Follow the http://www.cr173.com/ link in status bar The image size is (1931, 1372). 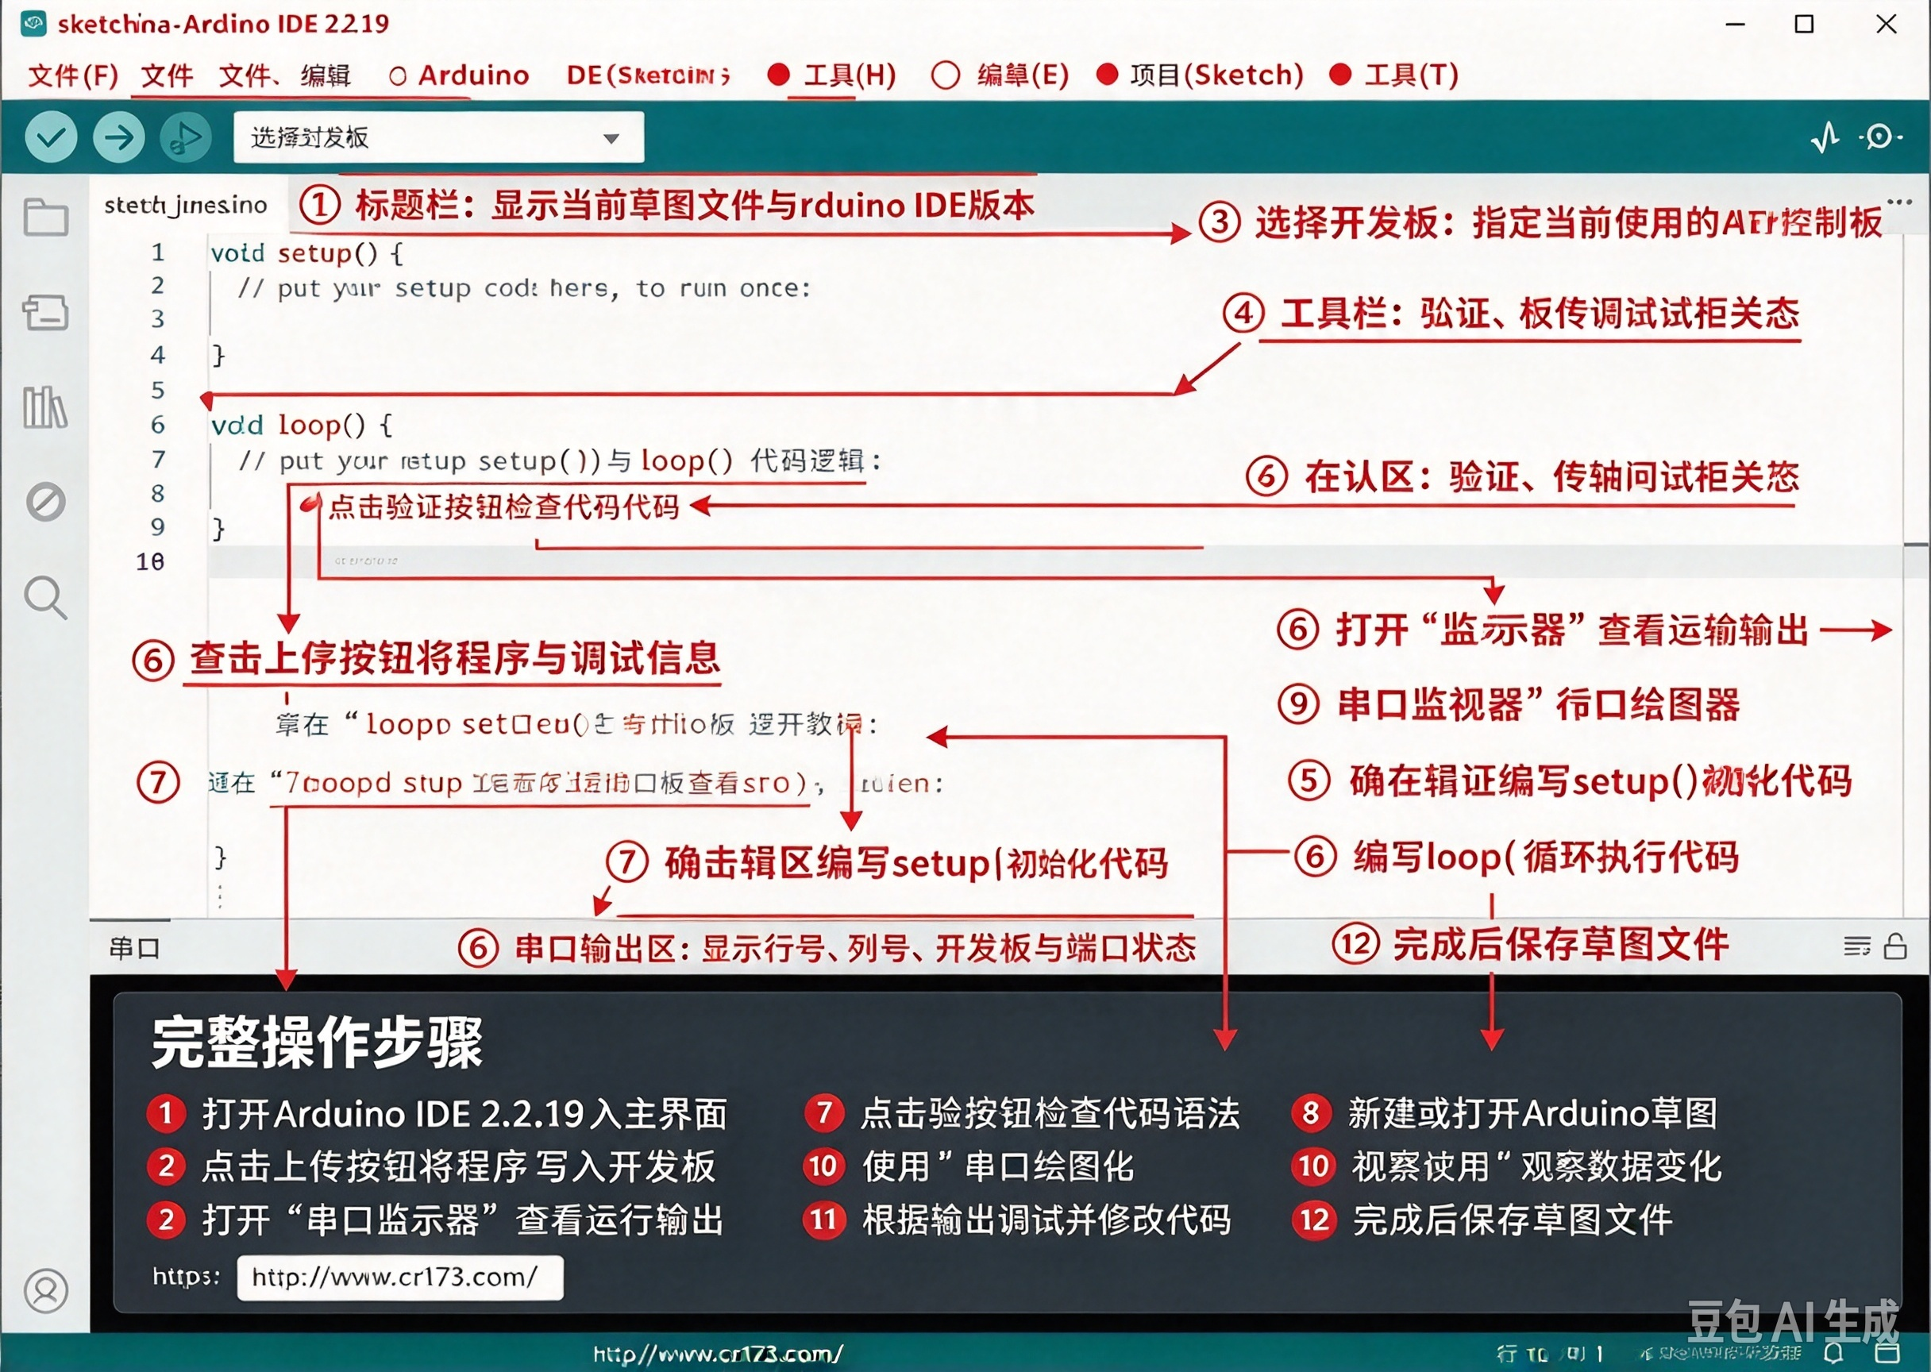click(718, 1355)
